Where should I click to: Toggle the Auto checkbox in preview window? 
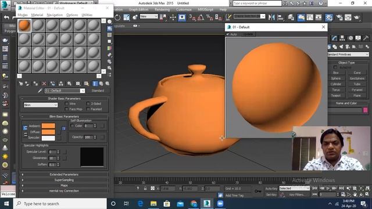click(x=228, y=34)
